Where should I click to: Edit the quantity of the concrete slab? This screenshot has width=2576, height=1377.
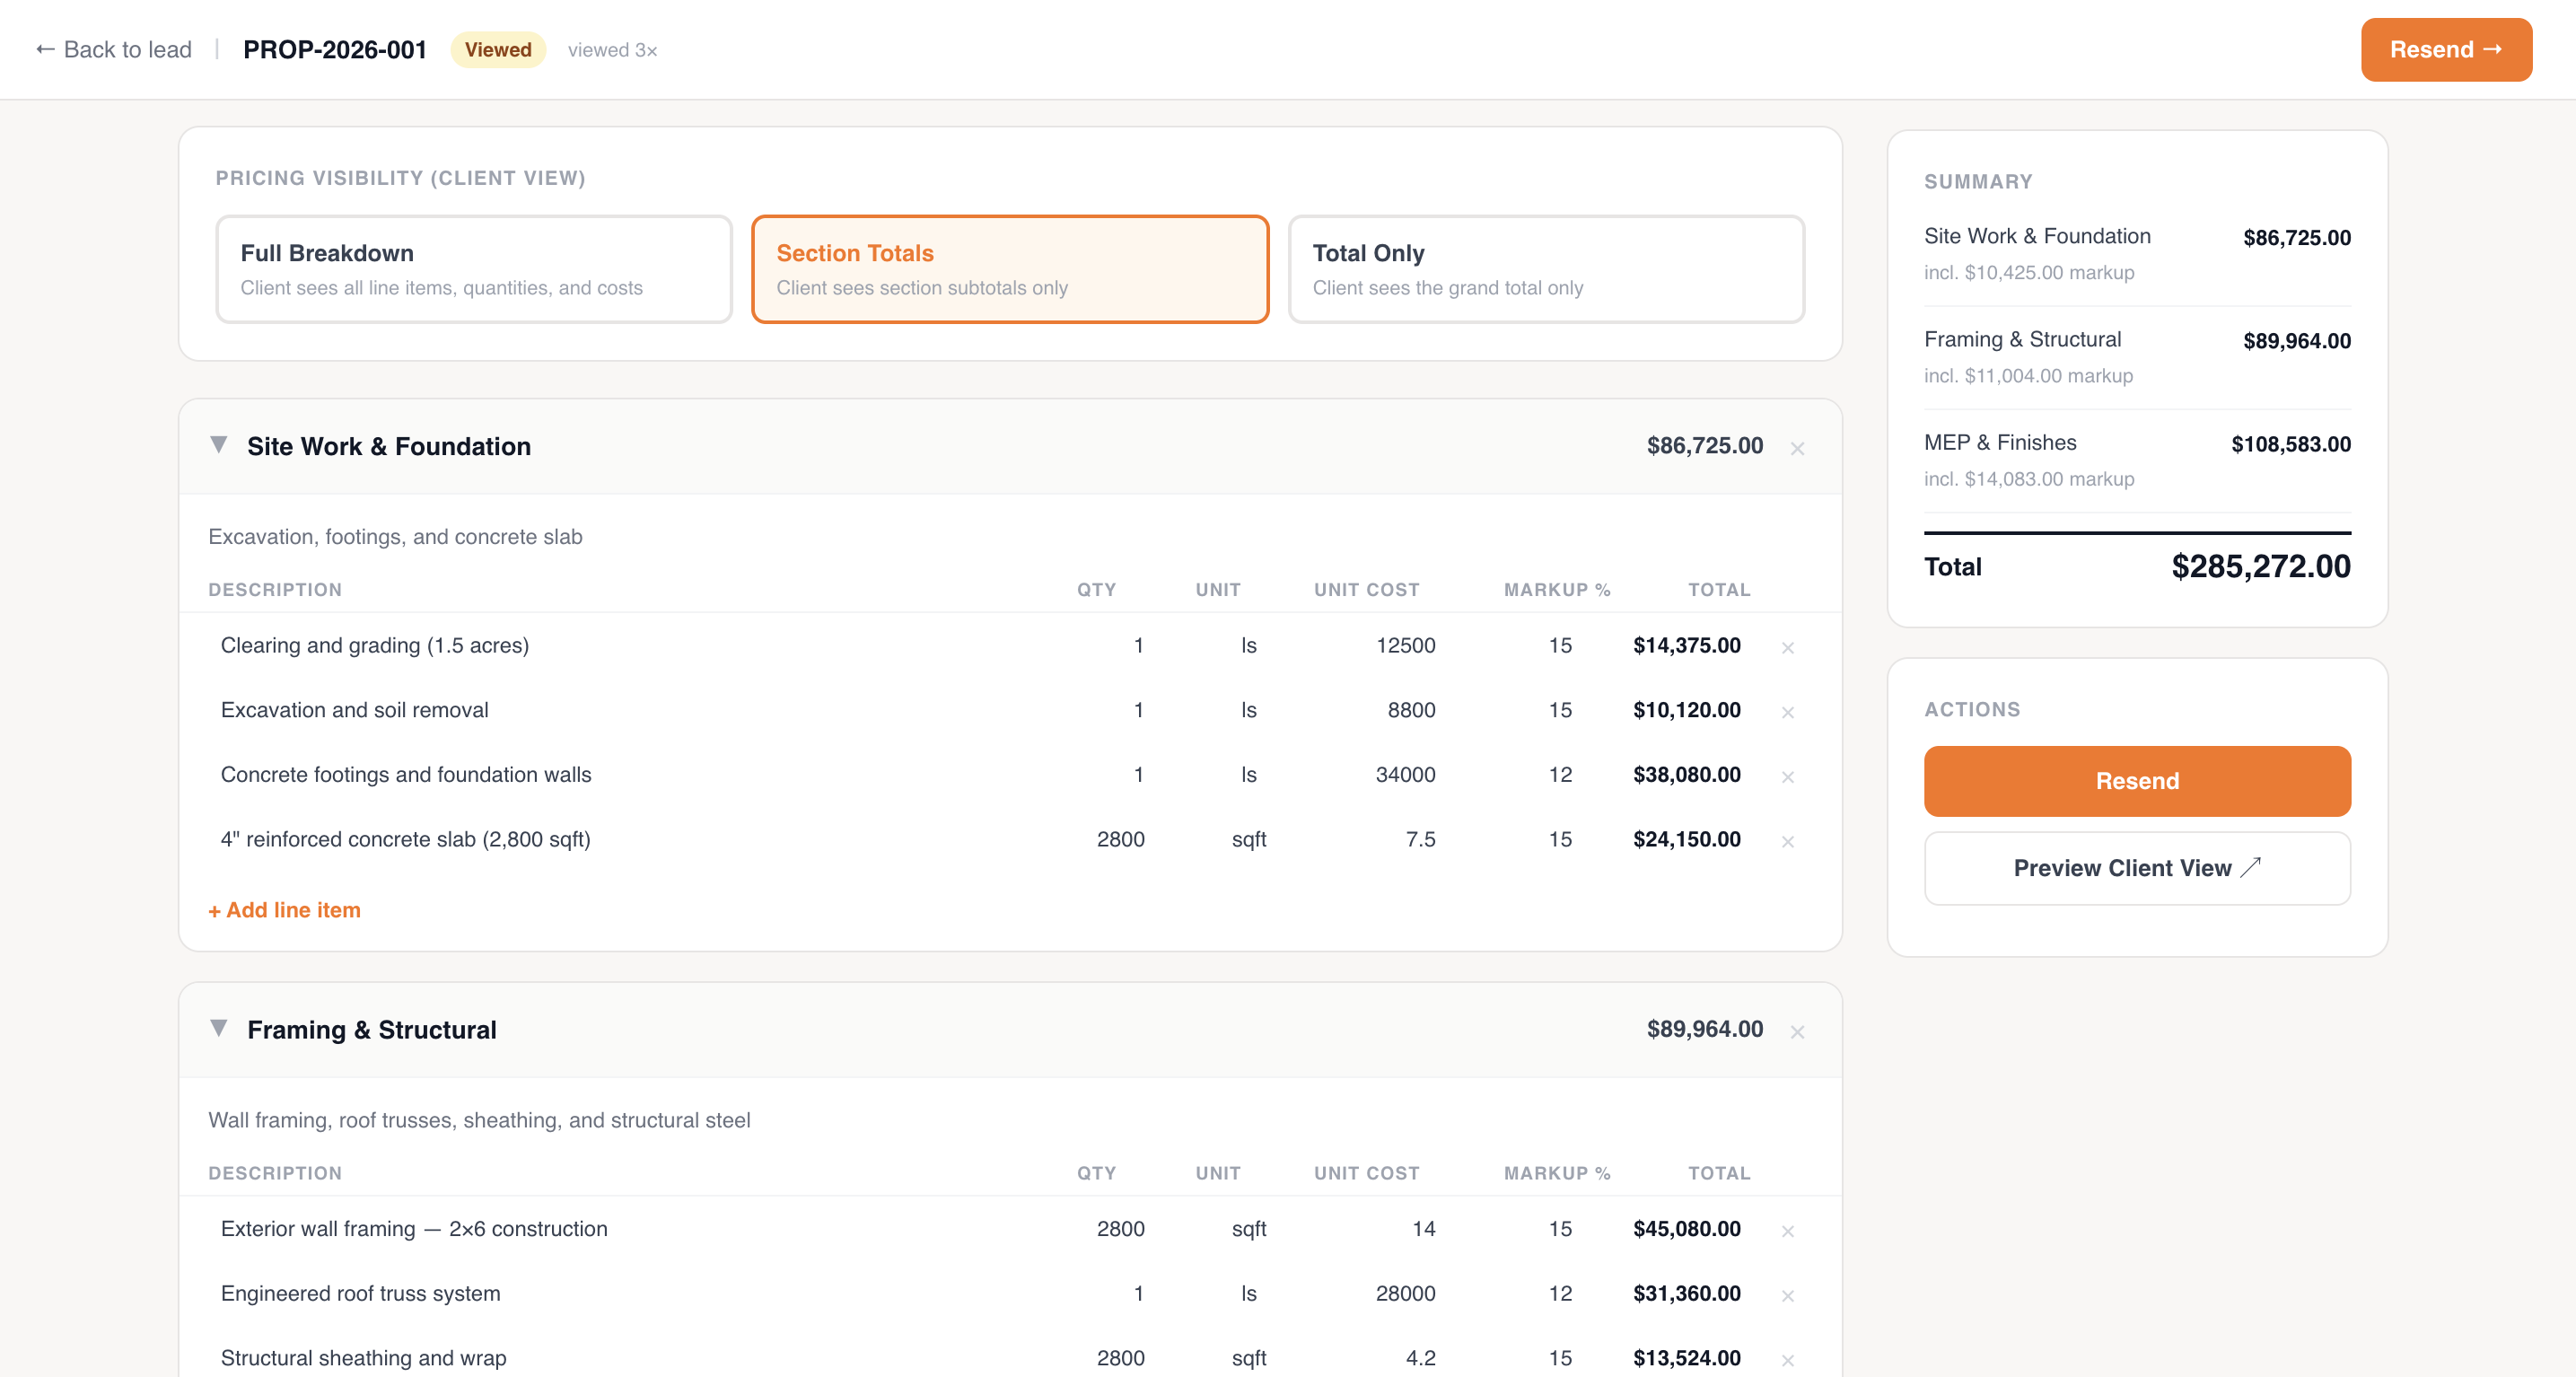click(1122, 840)
